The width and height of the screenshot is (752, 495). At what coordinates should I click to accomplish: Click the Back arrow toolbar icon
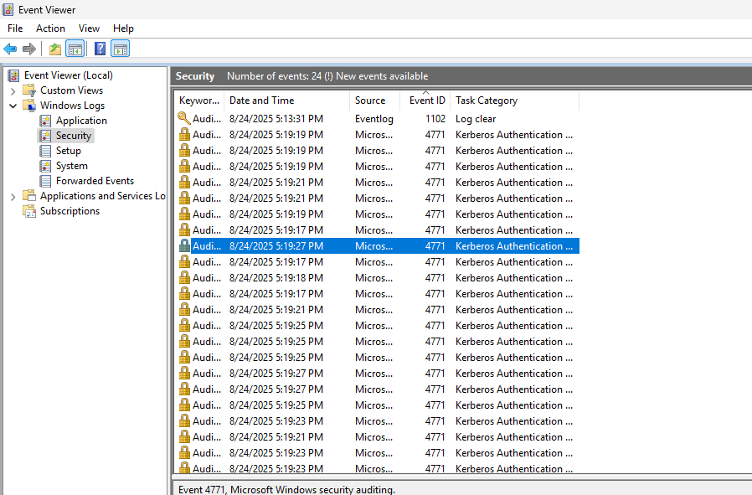(10, 49)
